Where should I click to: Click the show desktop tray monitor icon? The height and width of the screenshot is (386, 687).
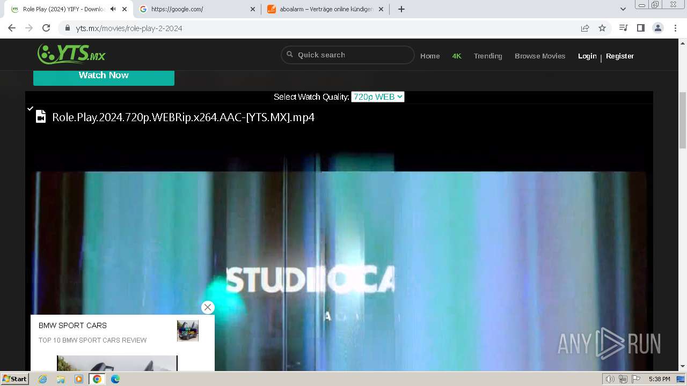point(681,379)
